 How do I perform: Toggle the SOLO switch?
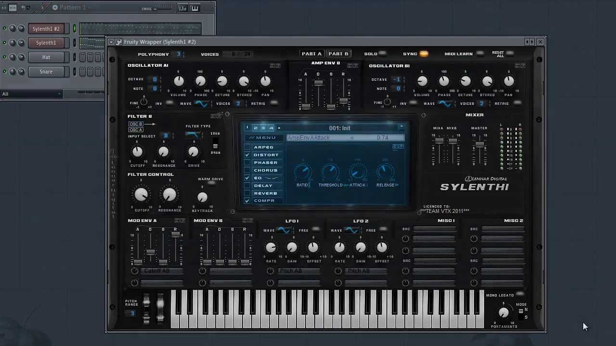[x=383, y=54]
